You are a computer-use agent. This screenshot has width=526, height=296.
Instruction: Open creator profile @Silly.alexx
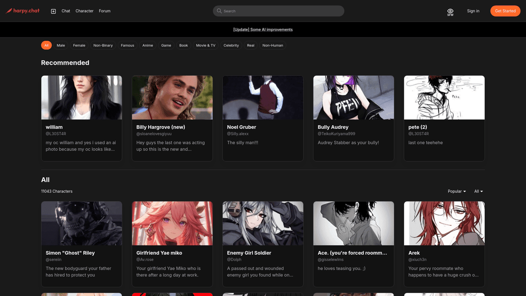tap(238, 134)
